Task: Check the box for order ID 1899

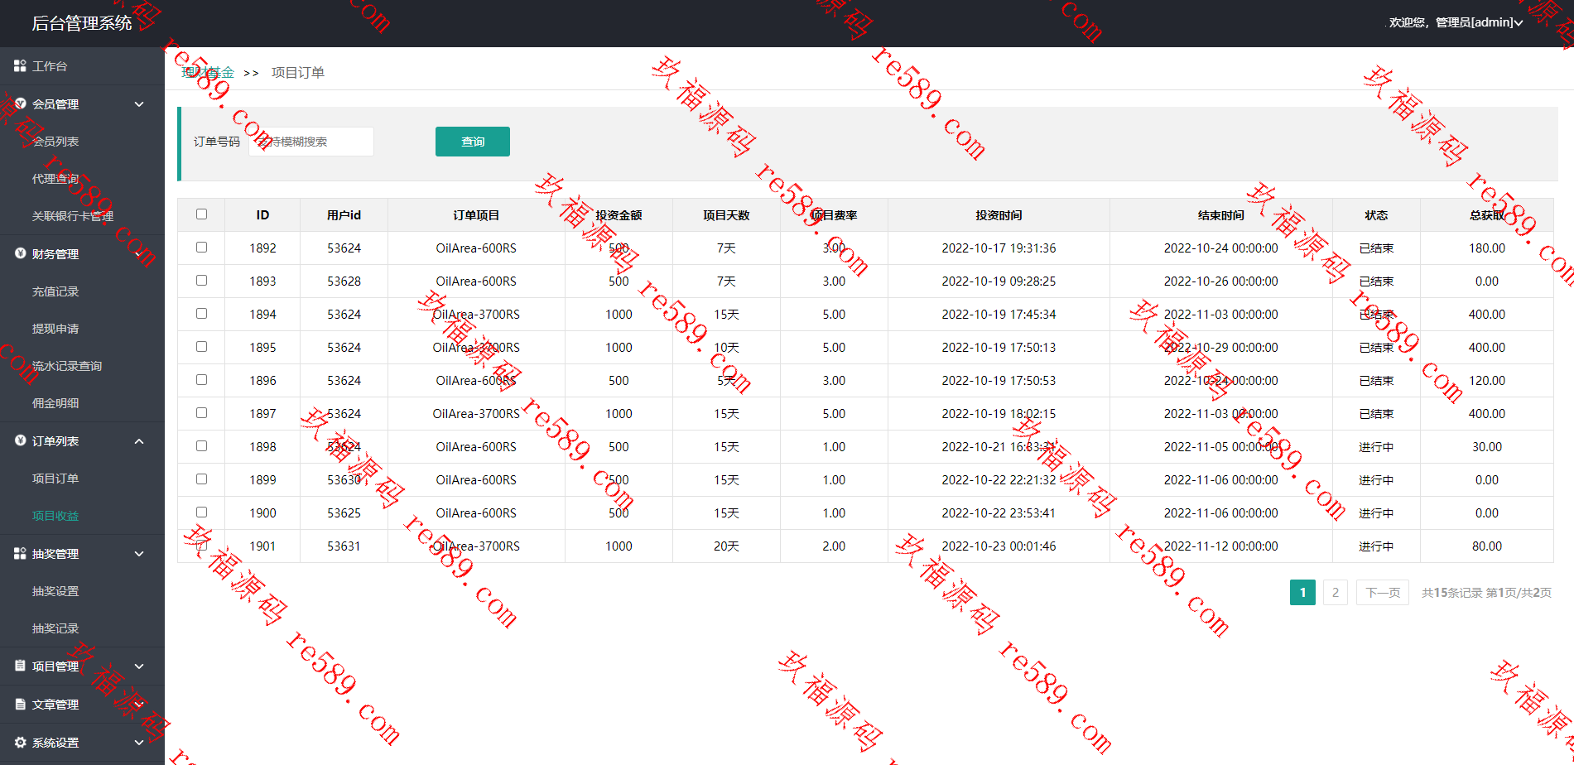Action: (x=201, y=479)
